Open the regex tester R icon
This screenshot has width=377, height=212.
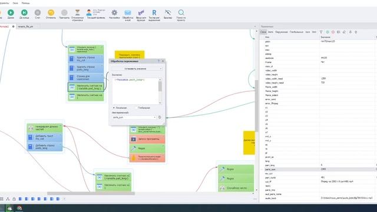[154, 12]
